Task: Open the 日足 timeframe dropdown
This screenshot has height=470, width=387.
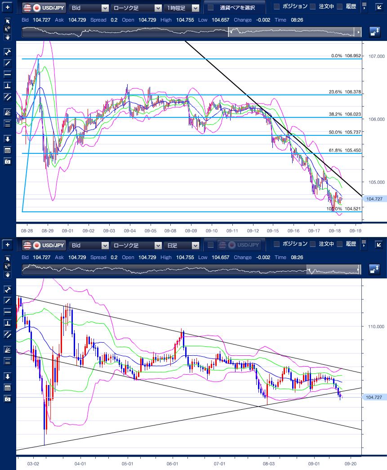Action: pyautogui.click(x=182, y=245)
